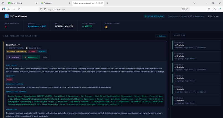Click the ROOT CAUSE section label
The image size is (223, 118).
tap(11, 65)
